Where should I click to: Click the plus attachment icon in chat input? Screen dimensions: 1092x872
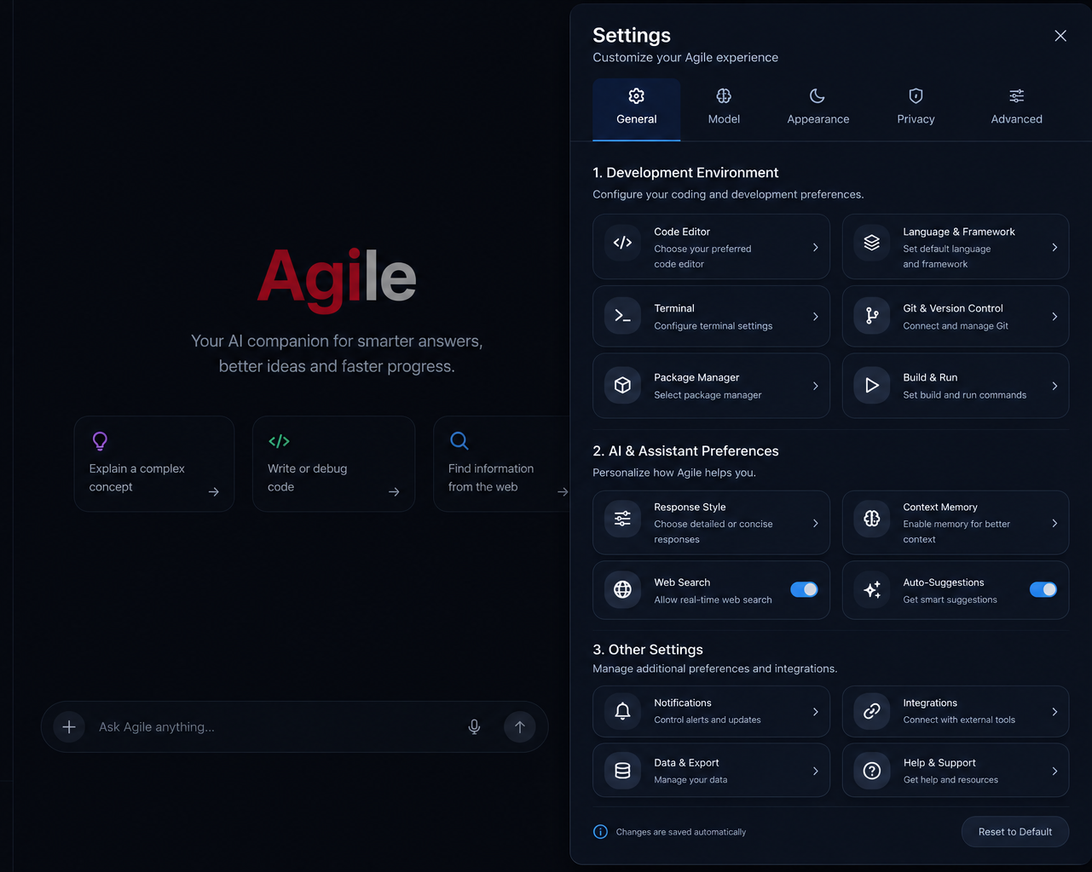(69, 726)
